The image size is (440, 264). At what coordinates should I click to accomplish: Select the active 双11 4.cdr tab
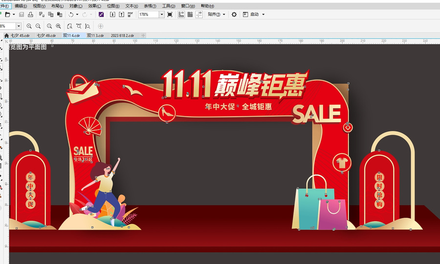coord(71,35)
